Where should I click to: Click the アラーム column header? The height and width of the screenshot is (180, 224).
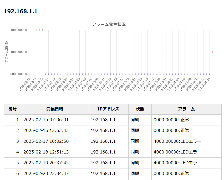(186, 109)
